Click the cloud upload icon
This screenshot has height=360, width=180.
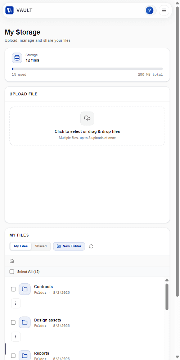click(x=87, y=118)
